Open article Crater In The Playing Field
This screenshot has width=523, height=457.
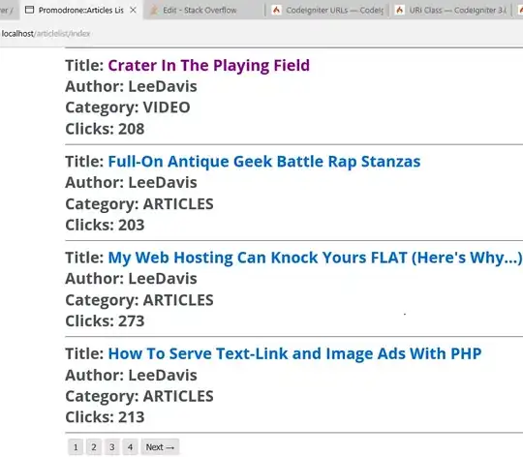pyautogui.click(x=209, y=66)
